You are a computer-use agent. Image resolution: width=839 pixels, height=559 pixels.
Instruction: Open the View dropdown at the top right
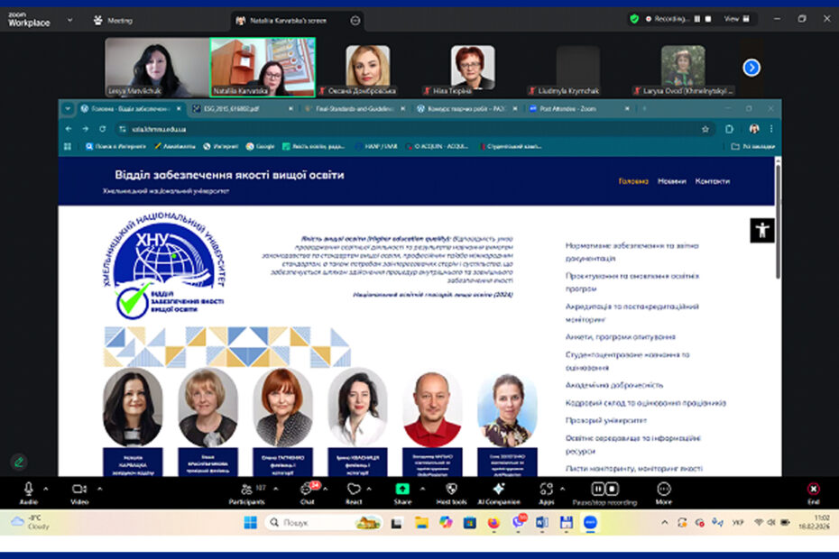click(x=733, y=19)
